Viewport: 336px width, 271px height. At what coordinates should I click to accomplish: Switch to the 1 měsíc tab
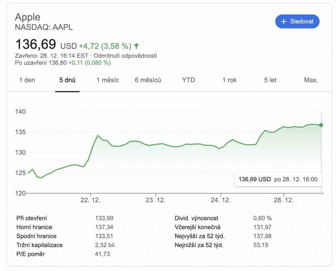tap(108, 80)
